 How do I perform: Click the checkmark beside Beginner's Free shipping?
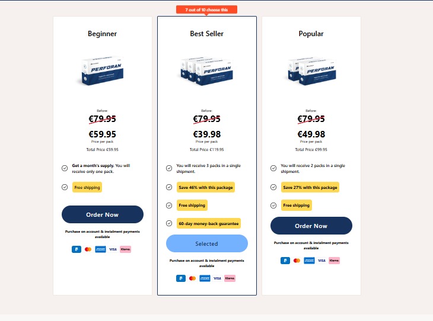[65, 187]
